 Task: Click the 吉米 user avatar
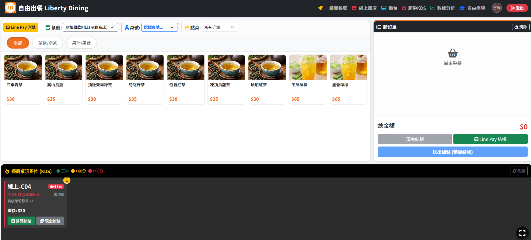point(497,8)
